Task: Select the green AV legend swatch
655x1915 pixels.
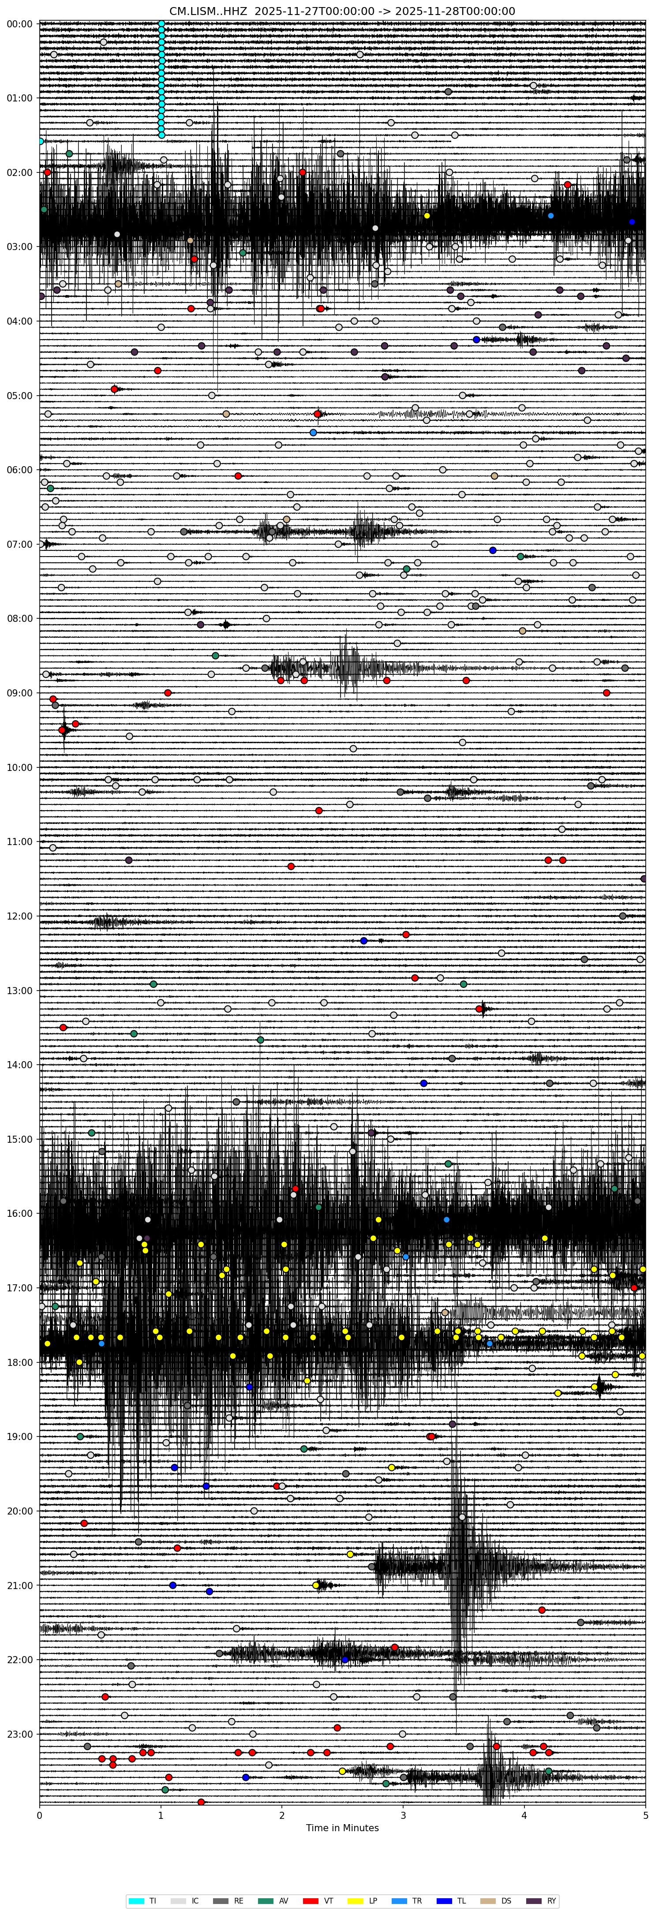Action: tap(266, 1901)
